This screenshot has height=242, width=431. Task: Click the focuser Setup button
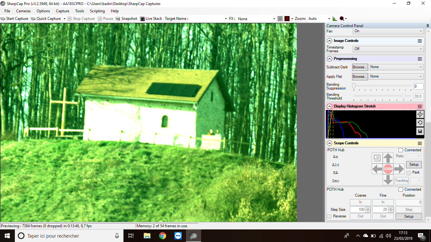tap(409, 216)
